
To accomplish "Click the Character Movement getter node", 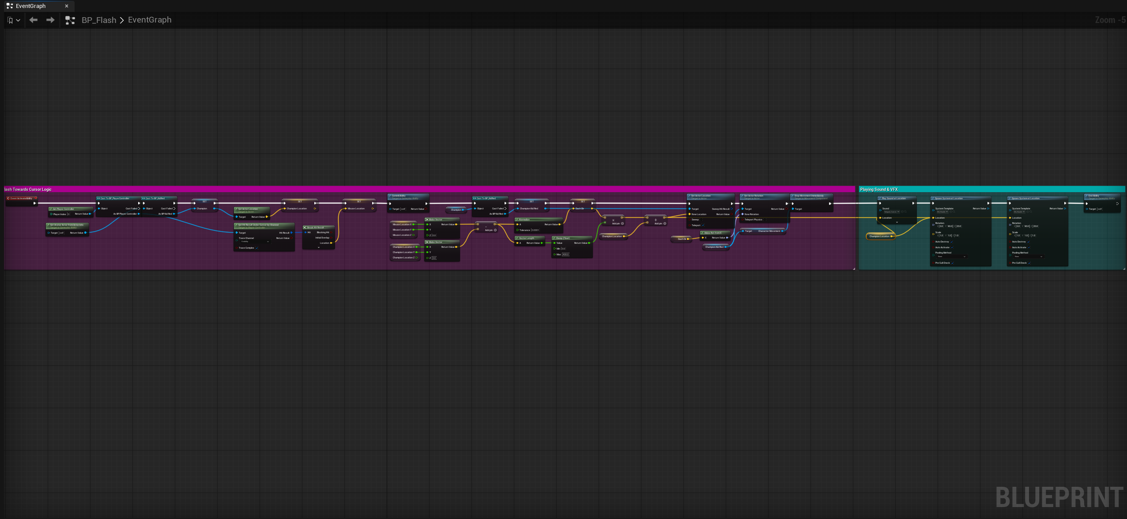I will click(x=763, y=231).
